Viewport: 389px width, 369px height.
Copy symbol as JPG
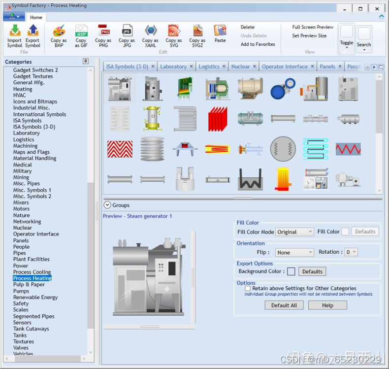127,36
